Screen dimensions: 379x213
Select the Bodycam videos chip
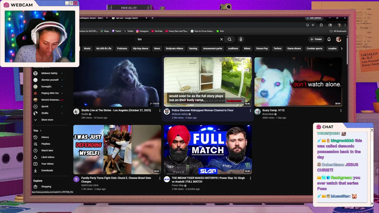click(x=174, y=49)
